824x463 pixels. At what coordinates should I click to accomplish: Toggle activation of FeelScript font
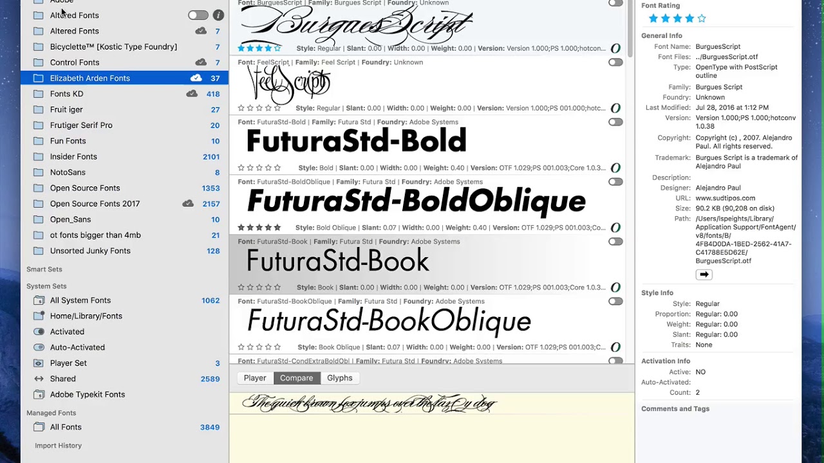[x=615, y=62]
